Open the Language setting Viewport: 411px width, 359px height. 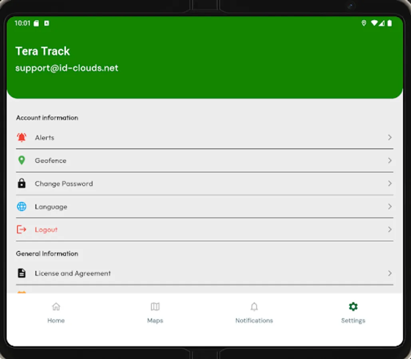[x=205, y=206]
